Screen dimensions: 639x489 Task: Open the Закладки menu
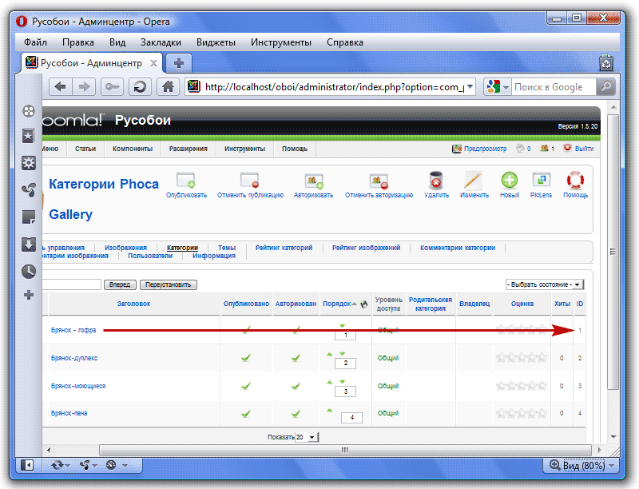point(157,42)
